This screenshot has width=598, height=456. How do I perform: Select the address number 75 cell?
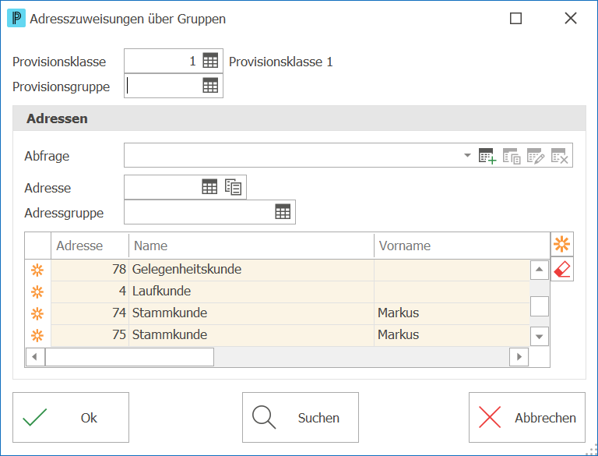point(90,335)
